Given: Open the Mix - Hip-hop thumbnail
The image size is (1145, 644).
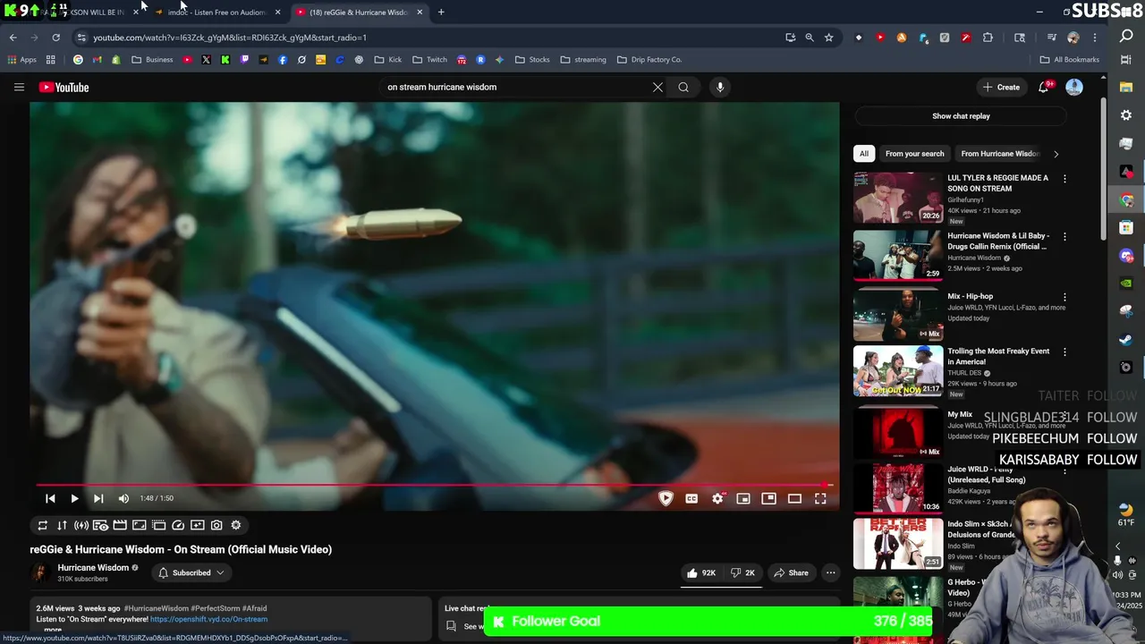Looking at the screenshot, I should (x=897, y=315).
